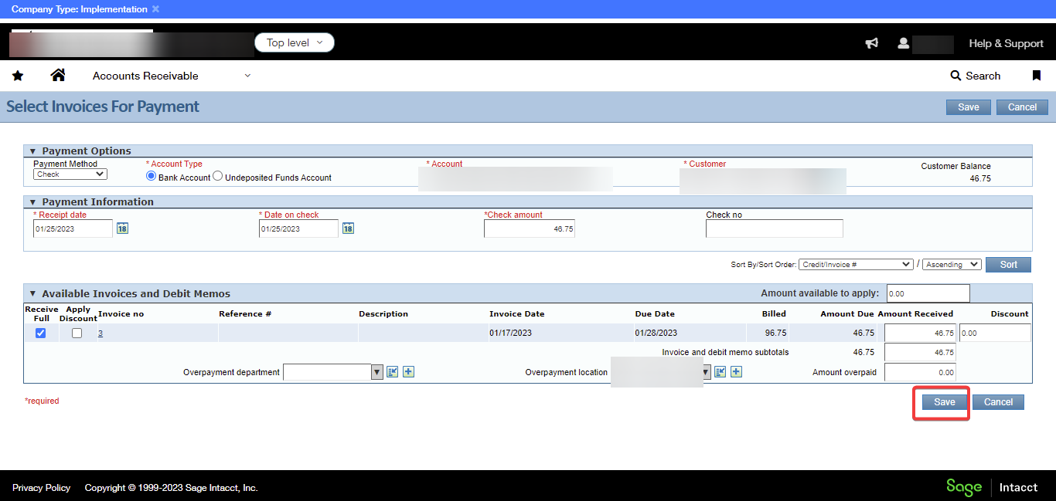Select Undeposited Funds Account radio option
Viewport: 1056px width, 501px height.
click(218, 177)
